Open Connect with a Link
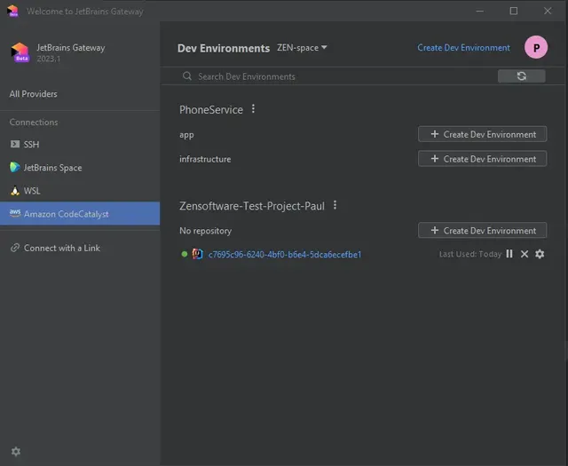Viewport: 568px width, 466px height. pyautogui.click(x=55, y=248)
